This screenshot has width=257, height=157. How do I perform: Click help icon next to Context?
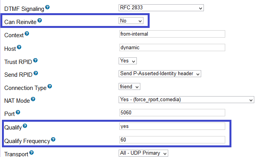point(27,34)
